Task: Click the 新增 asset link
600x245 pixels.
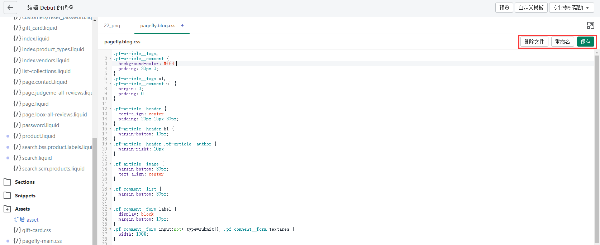Action: [26, 220]
